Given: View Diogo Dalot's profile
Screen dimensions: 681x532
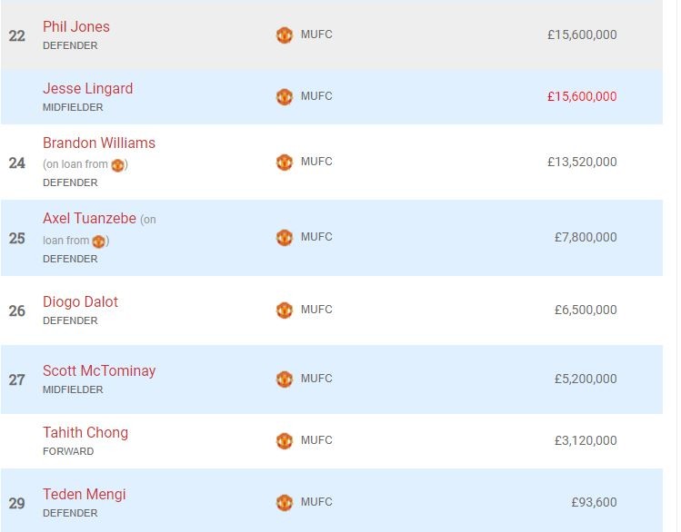Looking at the screenshot, I should pyautogui.click(x=80, y=302).
